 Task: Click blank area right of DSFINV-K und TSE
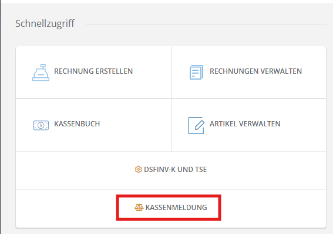point(265,171)
